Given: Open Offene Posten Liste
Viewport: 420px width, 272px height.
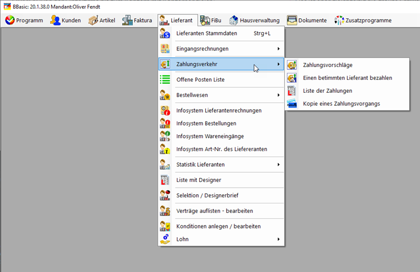Looking at the screenshot, I should point(221,79).
